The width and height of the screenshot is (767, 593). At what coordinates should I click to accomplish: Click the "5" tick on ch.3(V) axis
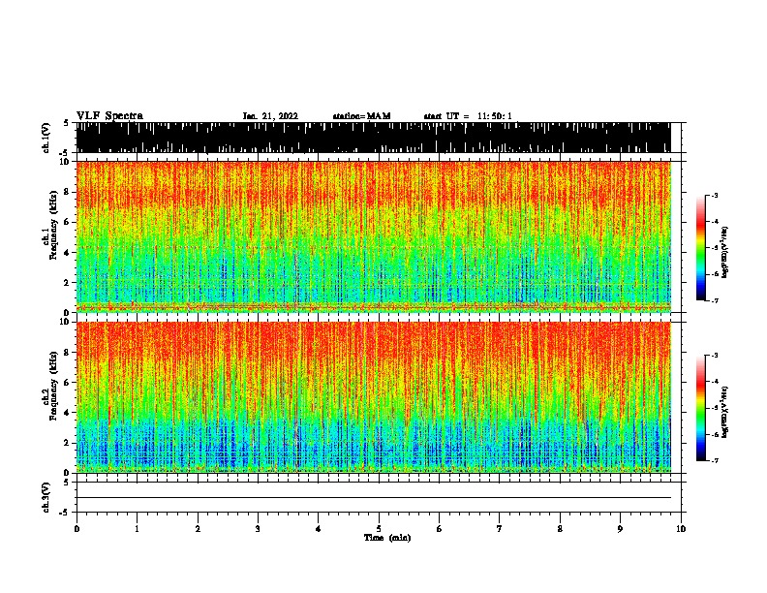[x=66, y=483]
